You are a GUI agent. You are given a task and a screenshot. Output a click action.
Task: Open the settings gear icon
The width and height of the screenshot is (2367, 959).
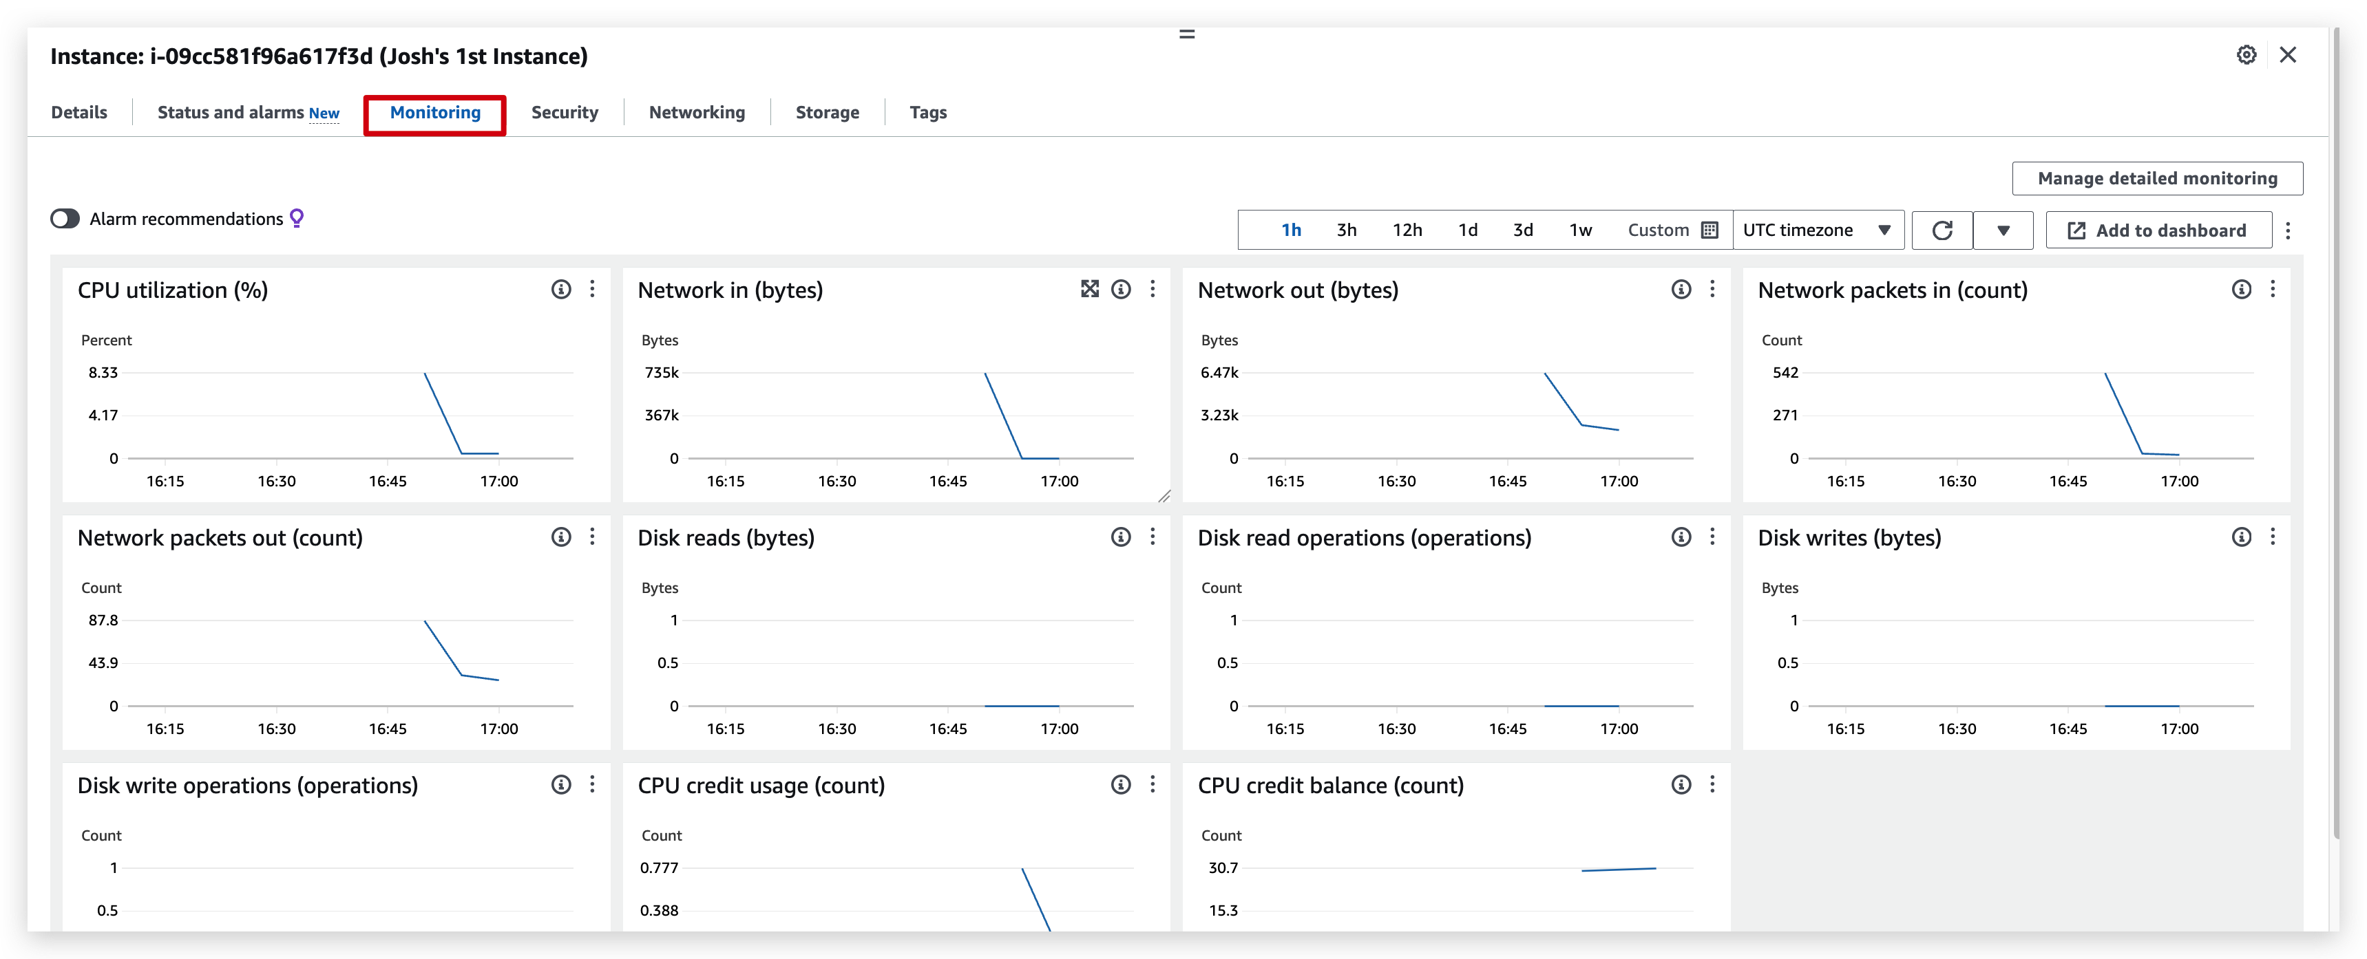tap(2246, 55)
